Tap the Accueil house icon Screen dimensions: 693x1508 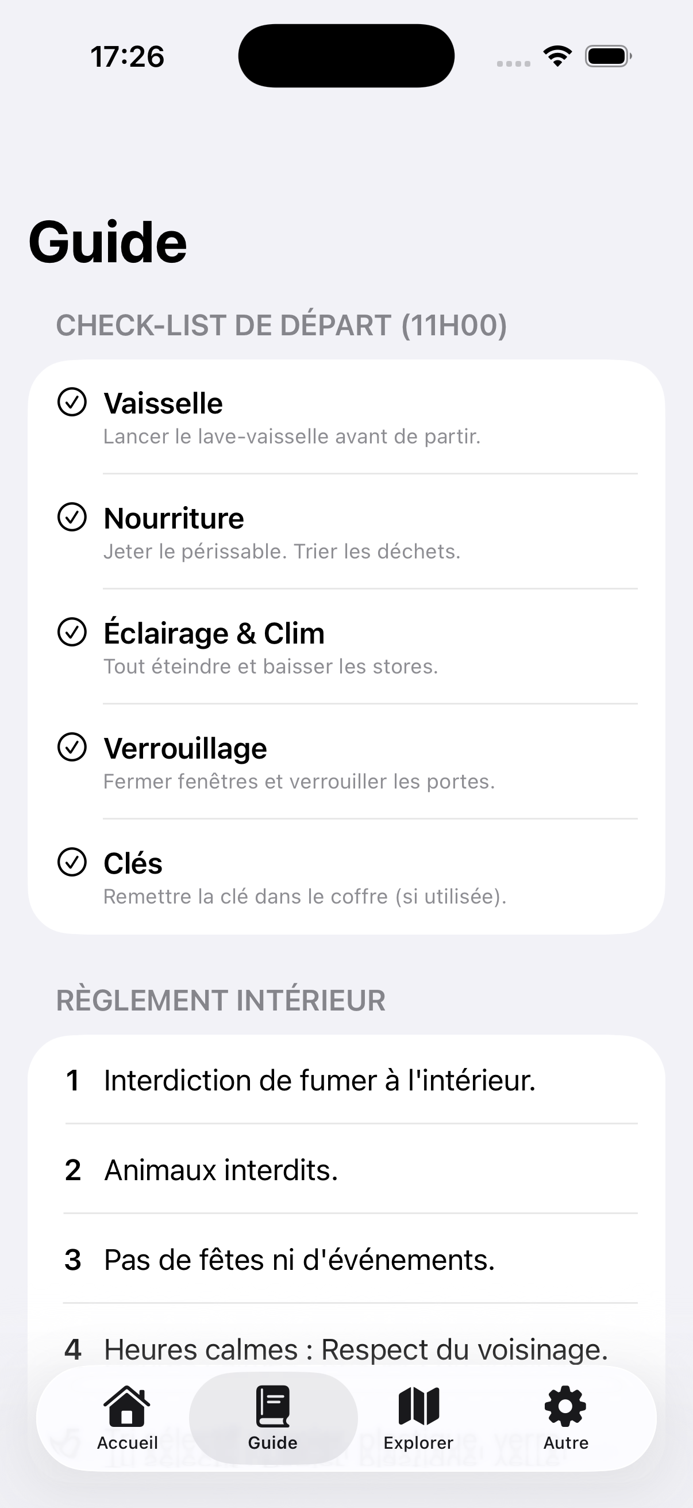127,1405
